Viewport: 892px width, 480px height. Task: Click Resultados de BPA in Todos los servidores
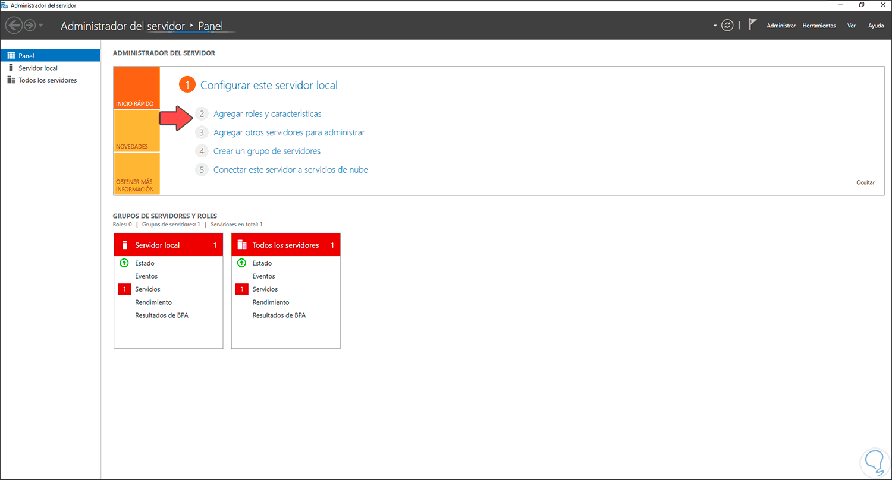(279, 315)
